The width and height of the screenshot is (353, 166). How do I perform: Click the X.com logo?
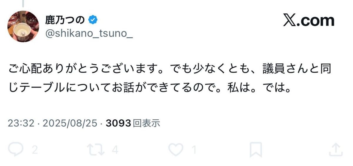pos(309,21)
